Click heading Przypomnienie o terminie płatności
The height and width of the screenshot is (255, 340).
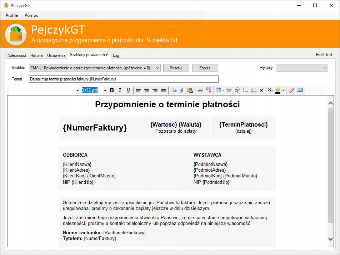[167, 104]
